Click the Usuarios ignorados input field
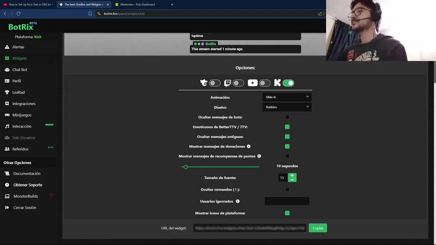The height and width of the screenshot is (245, 436). [x=287, y=201]
